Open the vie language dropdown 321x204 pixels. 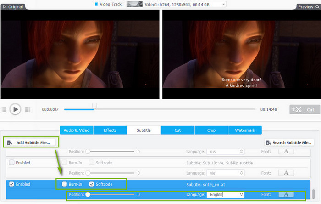click(226, 173)
